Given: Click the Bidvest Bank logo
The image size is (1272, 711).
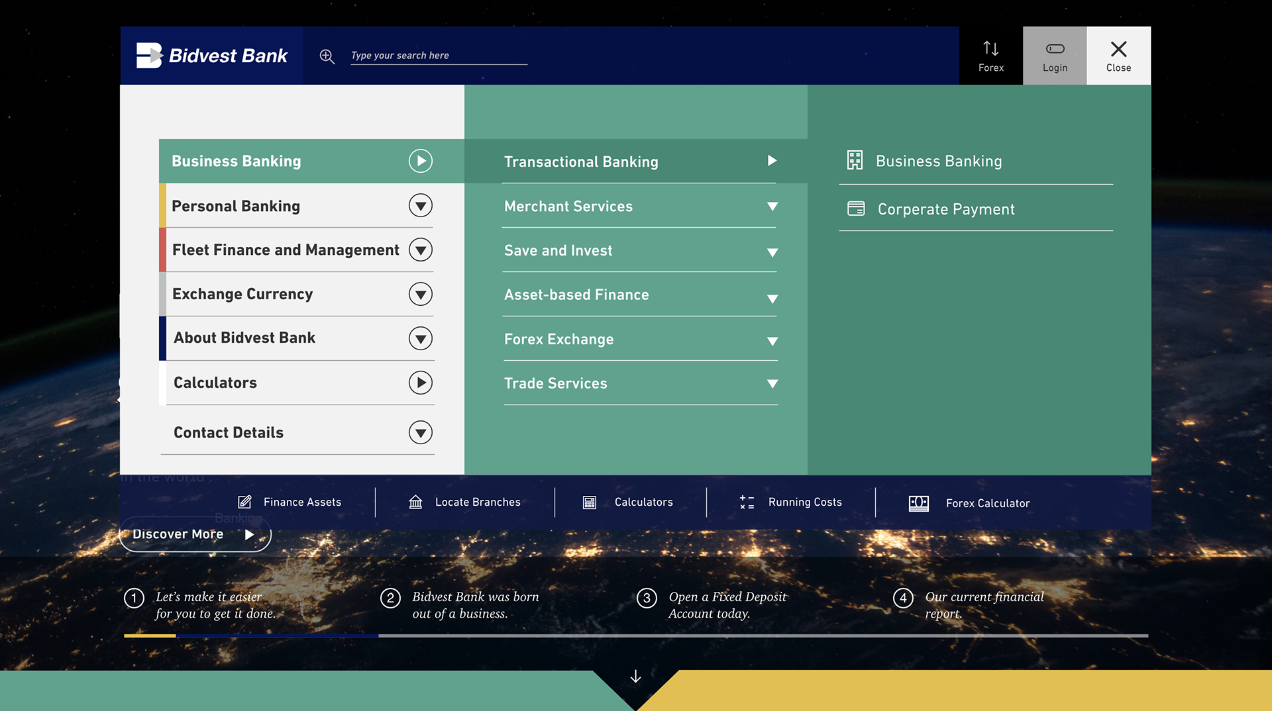Looking at the screenshot, I should coord(212,56).
